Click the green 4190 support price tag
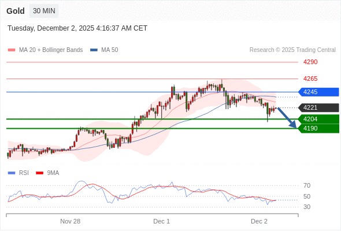The width and height of the screenshot is (341, 231). 318,128
